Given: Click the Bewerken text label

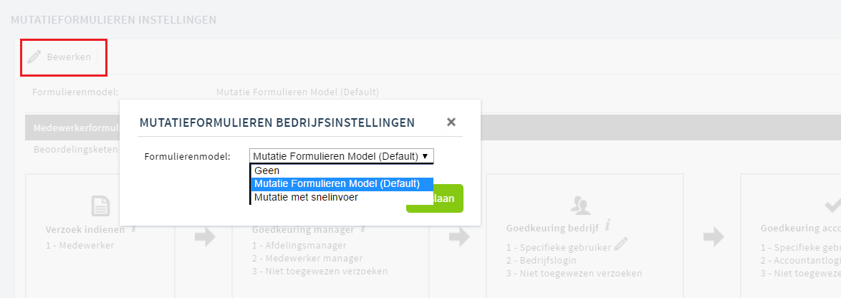Looking at the screenshot, I should point(69,57).
